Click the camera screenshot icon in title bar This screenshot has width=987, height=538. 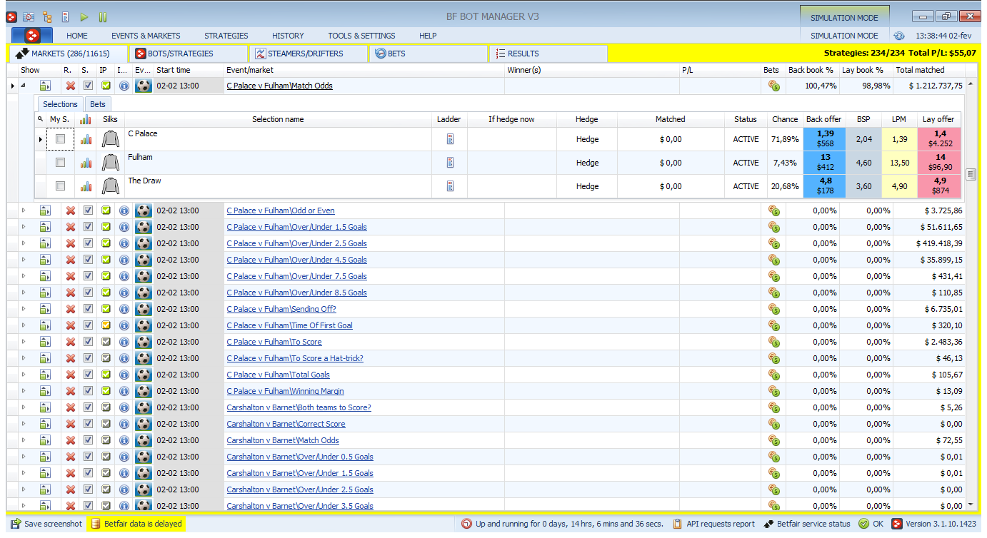pyautogui.click(x=29, y=16)
